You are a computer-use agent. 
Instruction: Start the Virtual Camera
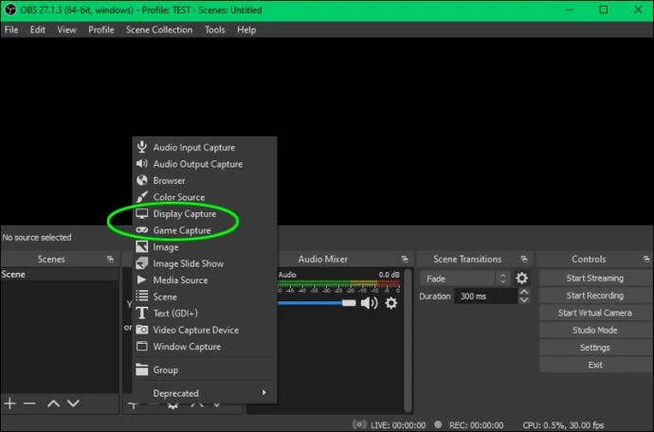click(x=595, y=313)
